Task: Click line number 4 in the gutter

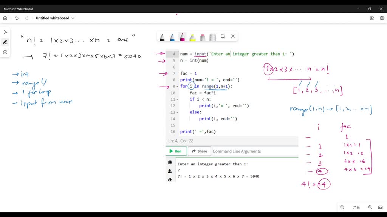Action: [x=174, y=54]
